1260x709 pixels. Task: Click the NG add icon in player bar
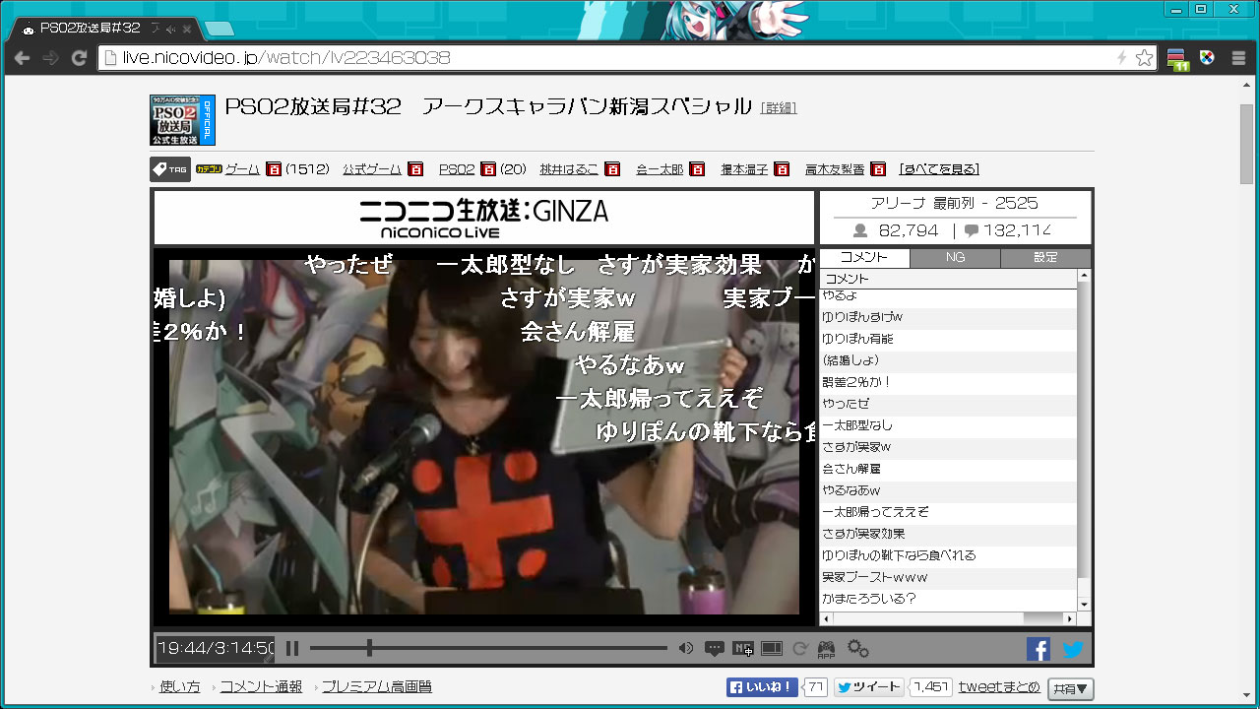(743, 648)
